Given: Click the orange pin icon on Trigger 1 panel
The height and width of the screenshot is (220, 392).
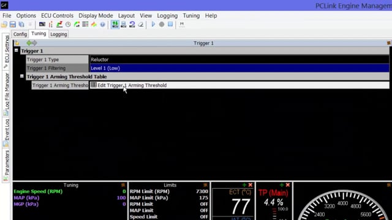Looking at the screenshot, I should (x=388, y=43).
